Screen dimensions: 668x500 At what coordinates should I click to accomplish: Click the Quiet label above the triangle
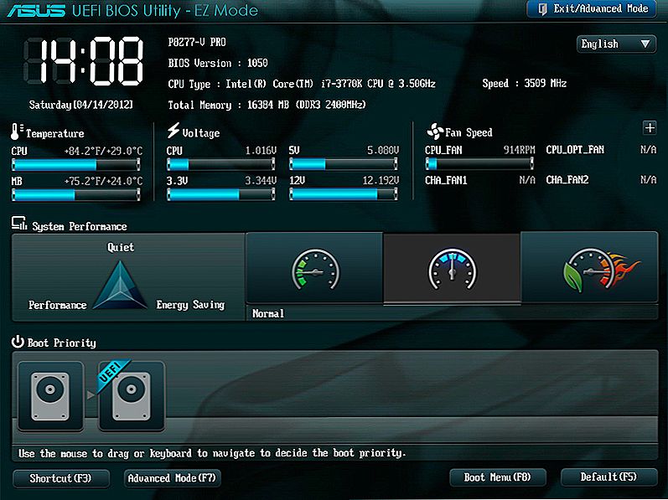[x=121, y=247]
